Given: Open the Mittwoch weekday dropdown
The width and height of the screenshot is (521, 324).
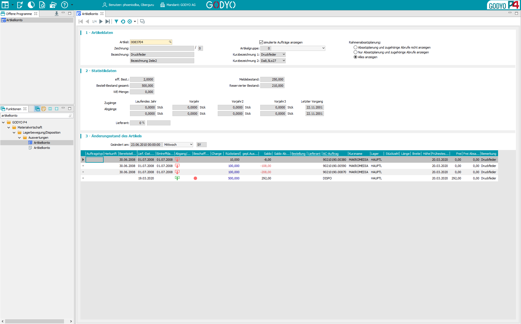Looking at the screenshot, I should (x=191, y=145).
